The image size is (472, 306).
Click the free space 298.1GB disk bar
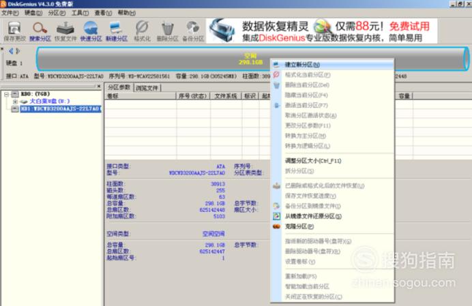point(252,59)
